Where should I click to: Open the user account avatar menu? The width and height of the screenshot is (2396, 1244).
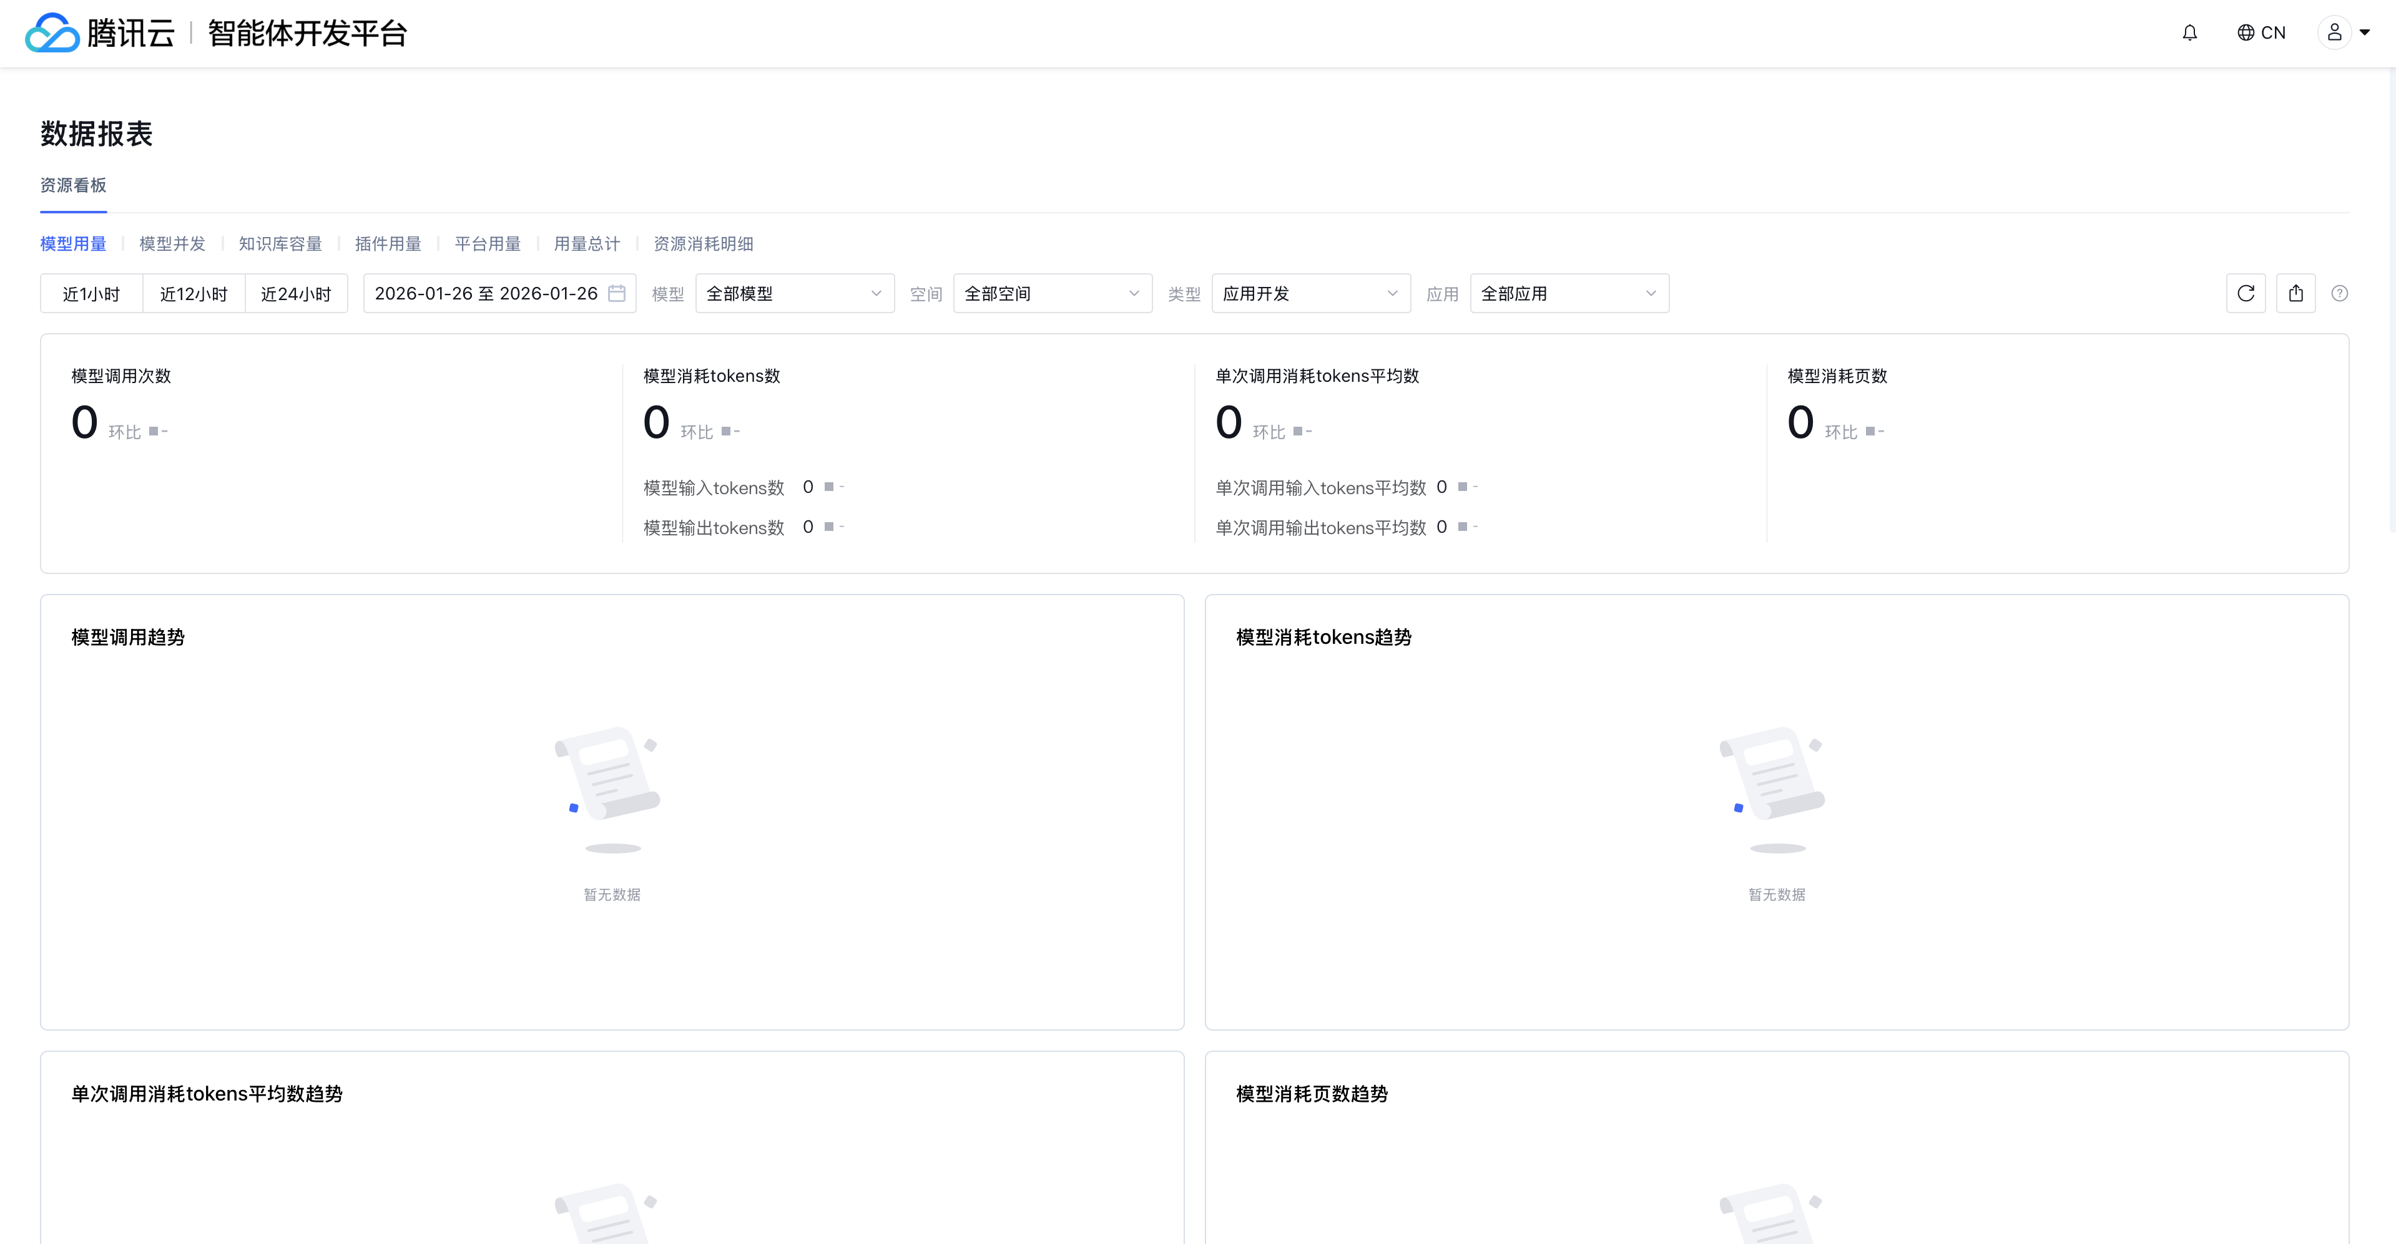(2335, 32)
